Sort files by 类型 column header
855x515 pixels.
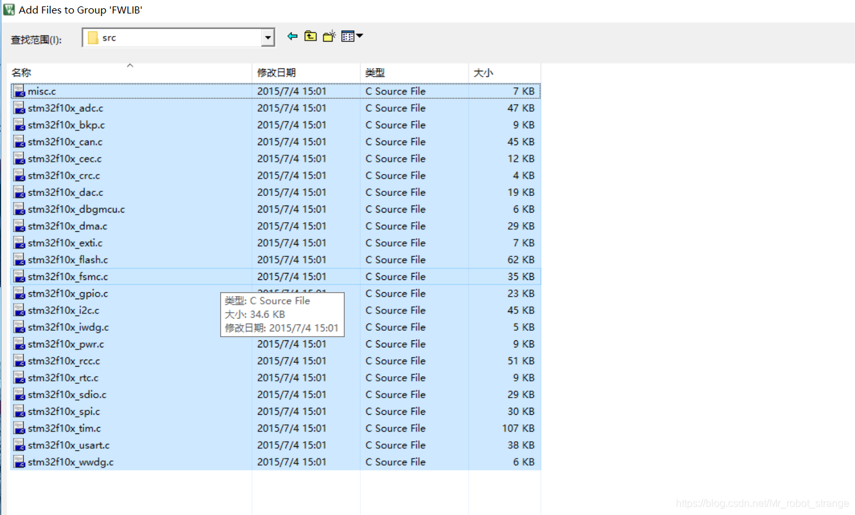pyautogui.click(x=414, y=73)
